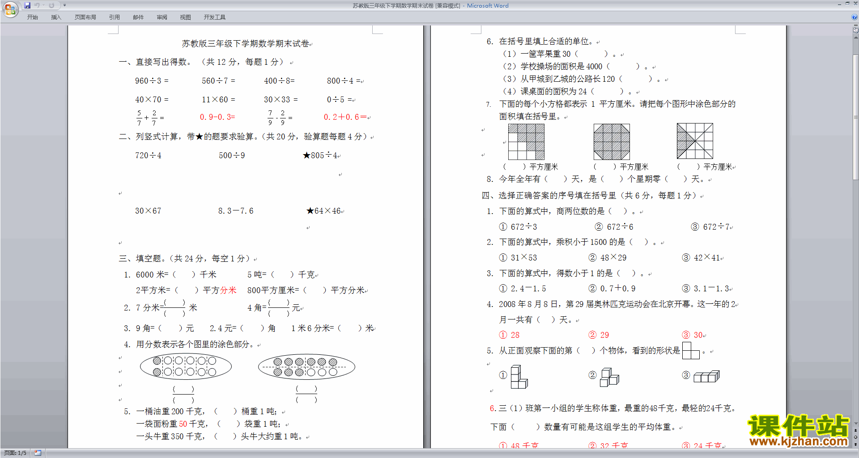The width and height of the screenshot is (859, 458).
Task: Click the Save icon in Quick Access Toolbar
Action: (27, 5)
